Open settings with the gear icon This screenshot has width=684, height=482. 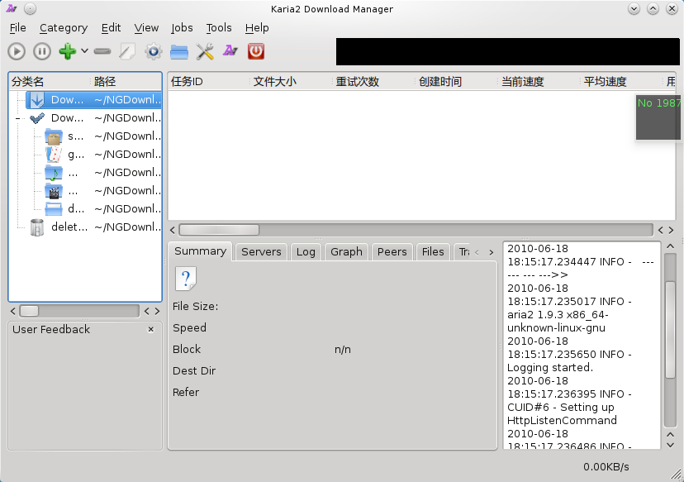[x=153, y=51]
